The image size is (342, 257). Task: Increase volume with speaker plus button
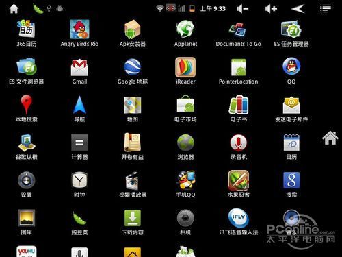(x=271, y=9)
